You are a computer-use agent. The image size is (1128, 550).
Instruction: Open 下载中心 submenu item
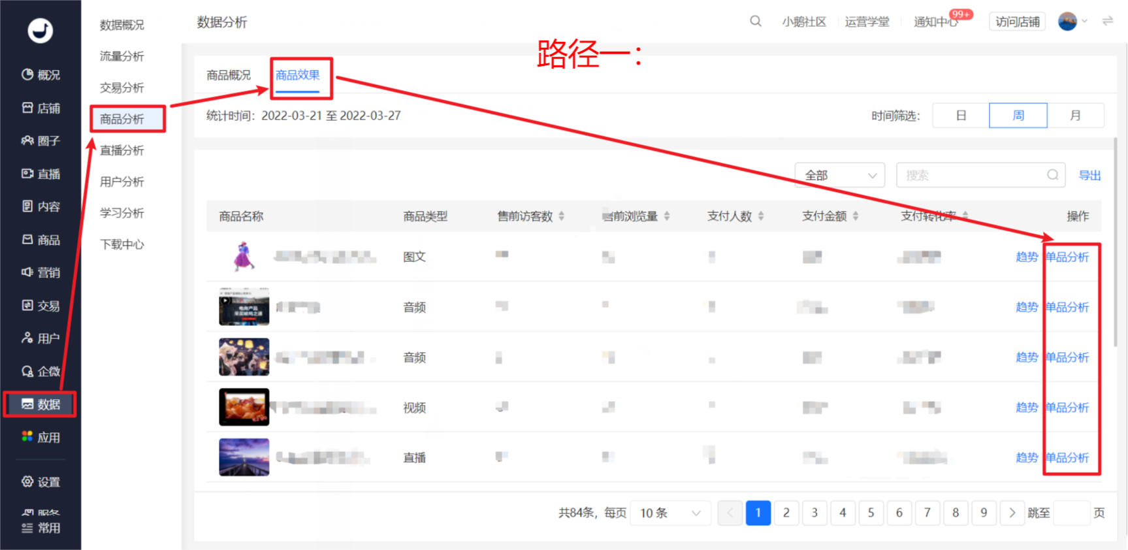[122, 244]
